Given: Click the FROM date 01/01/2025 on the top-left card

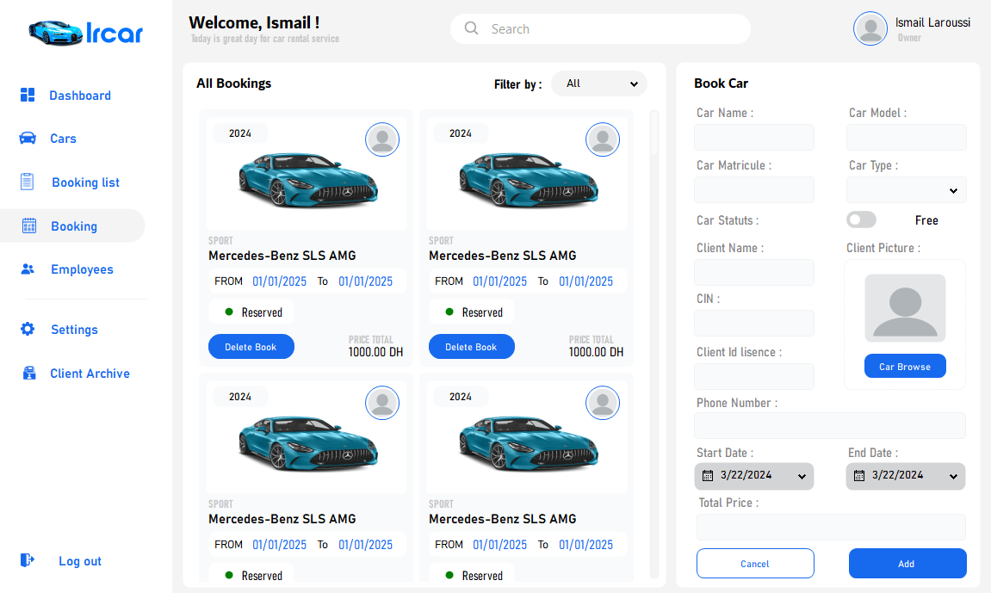Looking at the screenshot, I should pos(279,281).
